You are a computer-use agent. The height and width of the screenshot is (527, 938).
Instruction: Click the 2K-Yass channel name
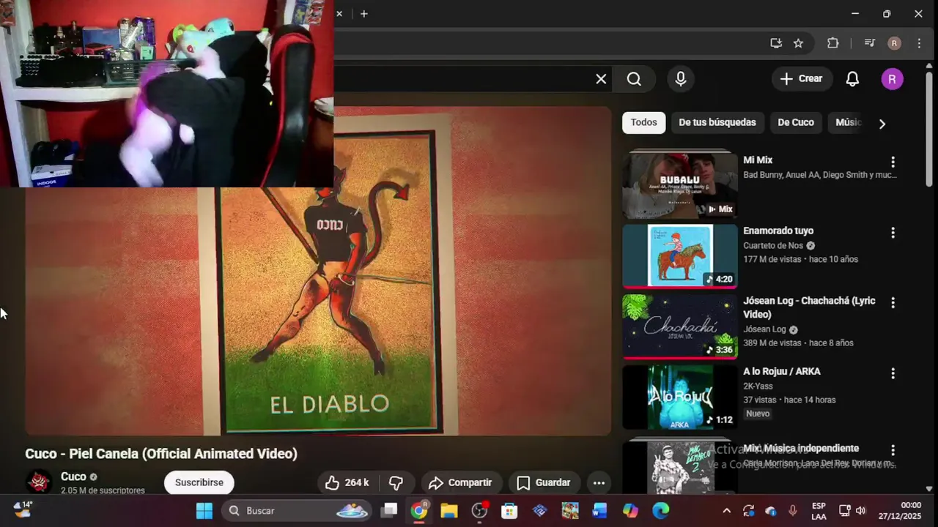(758, 386)
